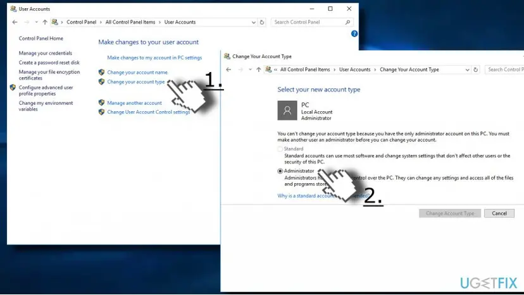
Task: Go back in User Accounts window
Action: 15,22
